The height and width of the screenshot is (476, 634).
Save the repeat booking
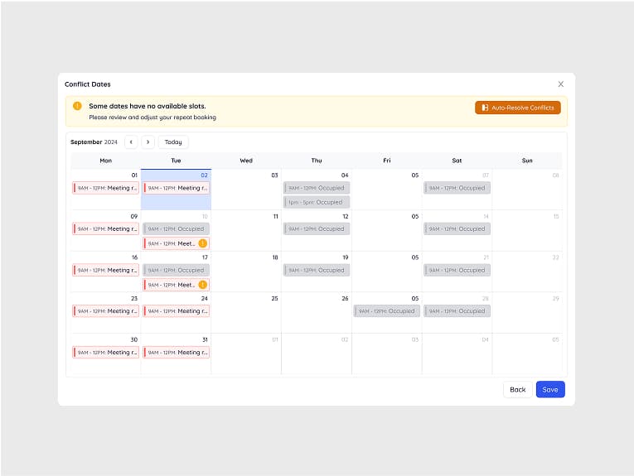[x=550, y=390]
